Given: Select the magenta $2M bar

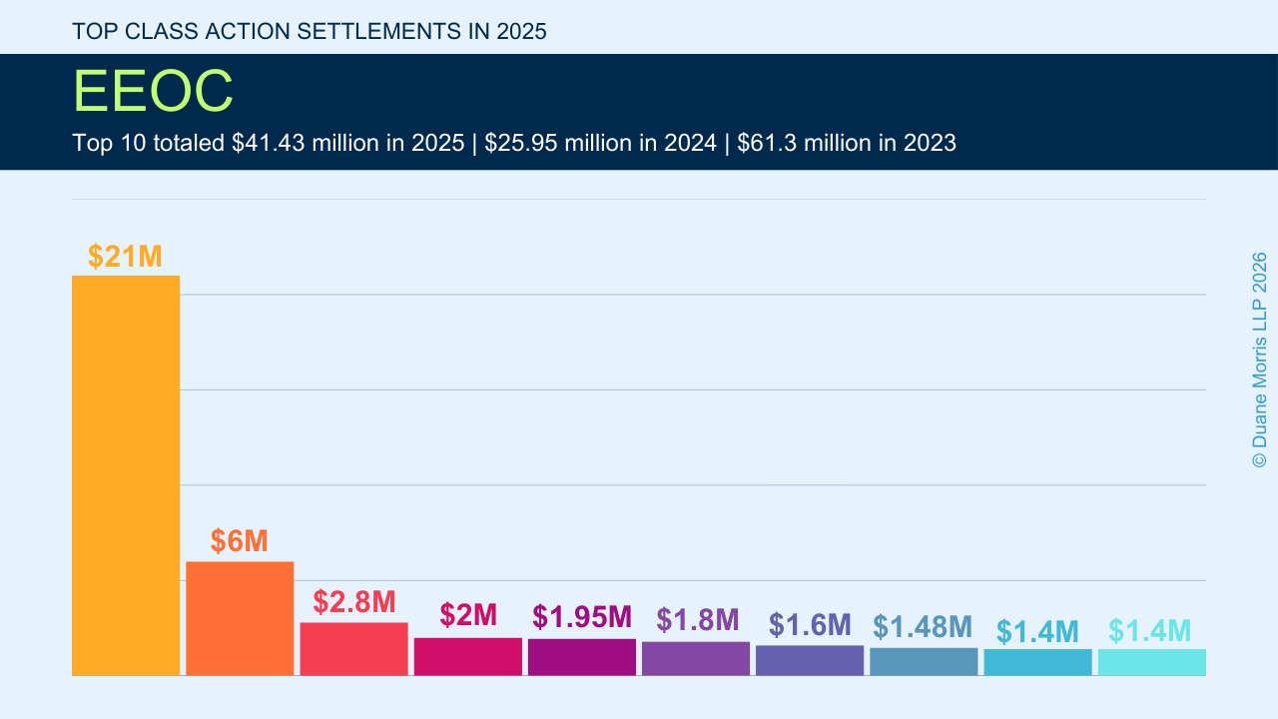Looking at the screenshot, I should tap(467, 656).
